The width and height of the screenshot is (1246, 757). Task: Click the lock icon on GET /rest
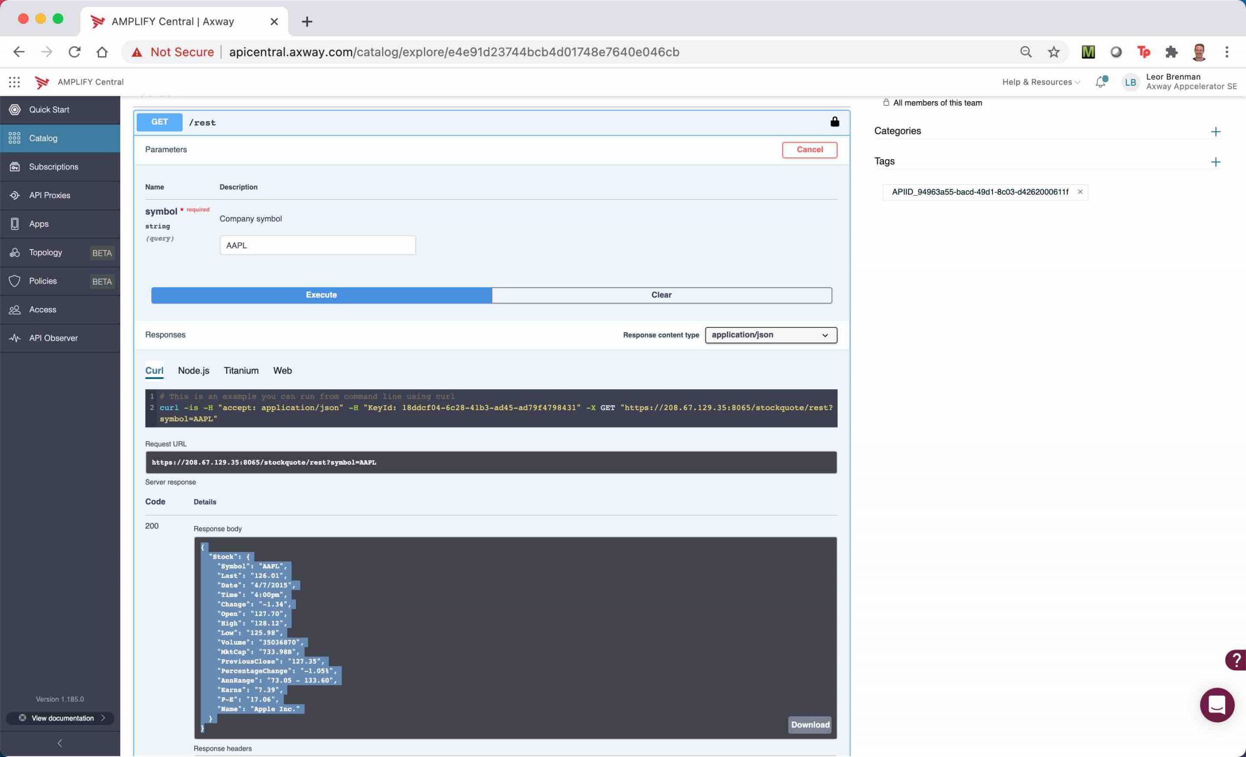(834, 122)
